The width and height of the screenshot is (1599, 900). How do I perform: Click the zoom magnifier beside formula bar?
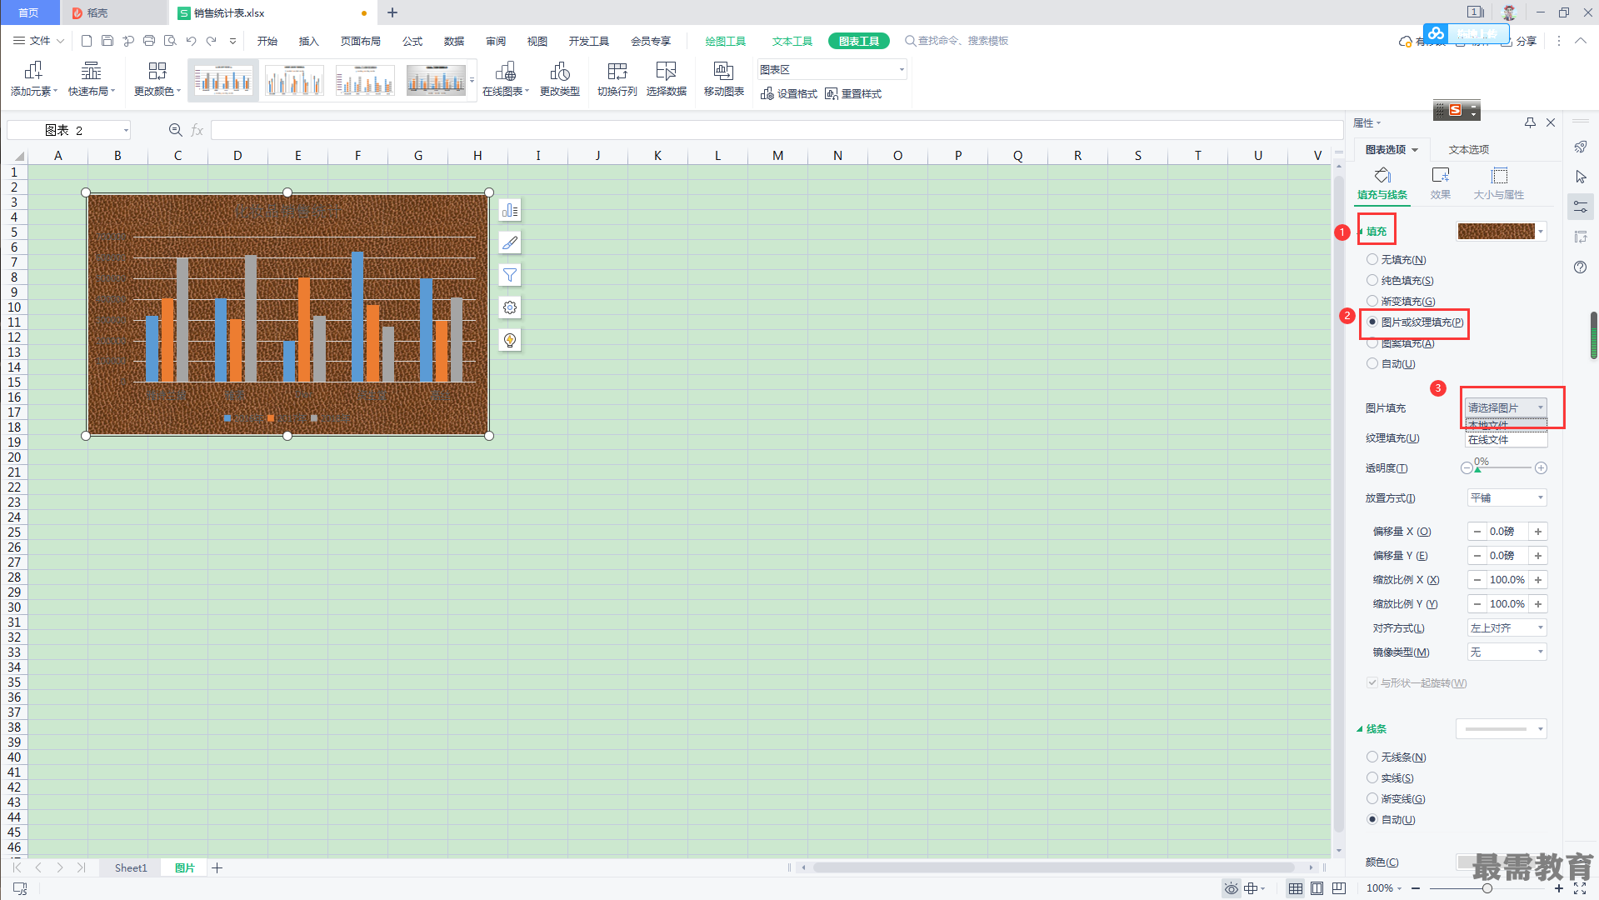175,130
